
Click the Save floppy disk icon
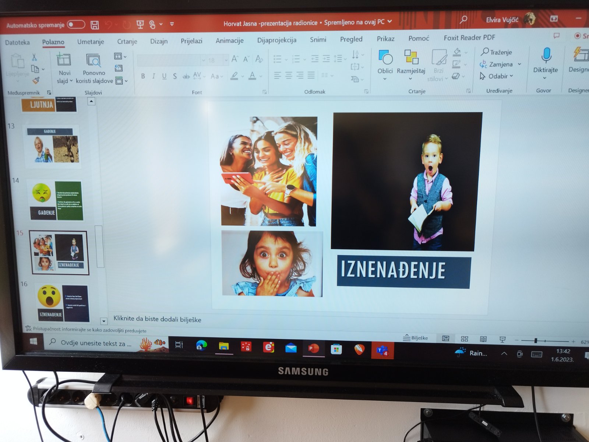point(95,25)
